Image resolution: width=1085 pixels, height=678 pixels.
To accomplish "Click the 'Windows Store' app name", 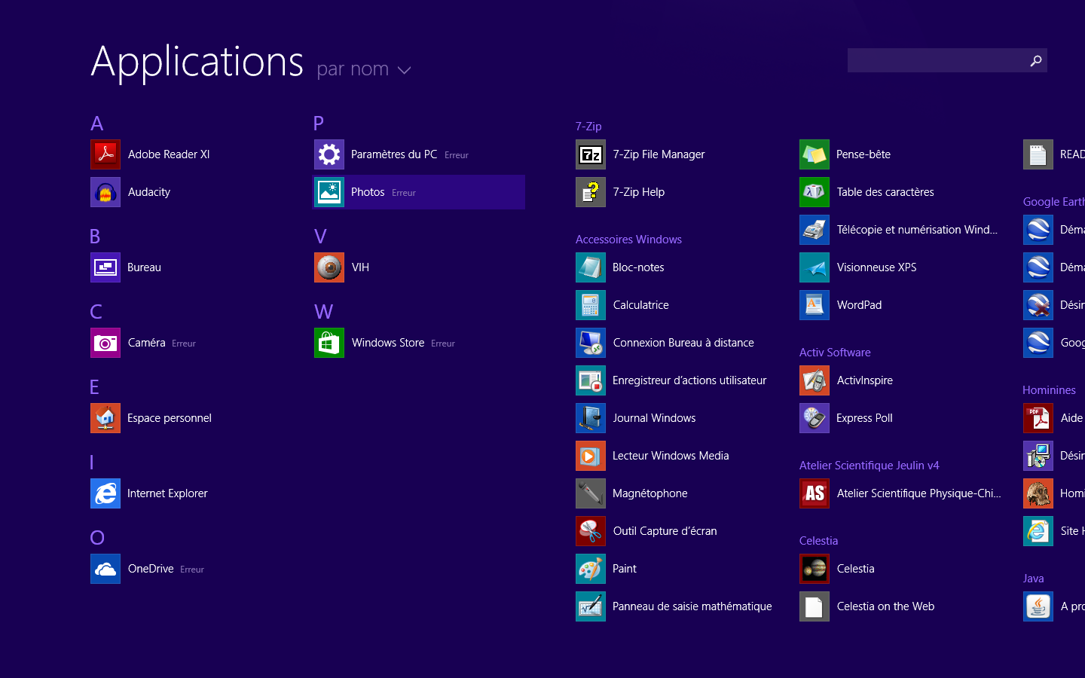I will click(388, 343).
